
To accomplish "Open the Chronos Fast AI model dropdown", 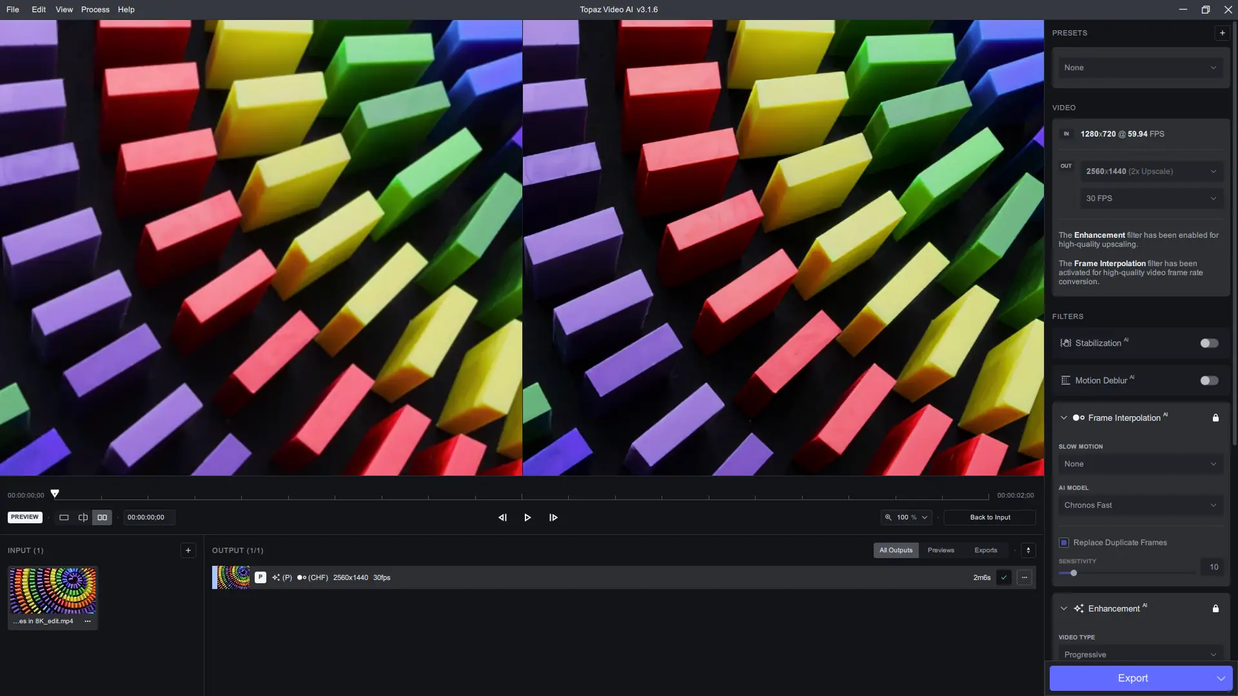I will 1140,505.
